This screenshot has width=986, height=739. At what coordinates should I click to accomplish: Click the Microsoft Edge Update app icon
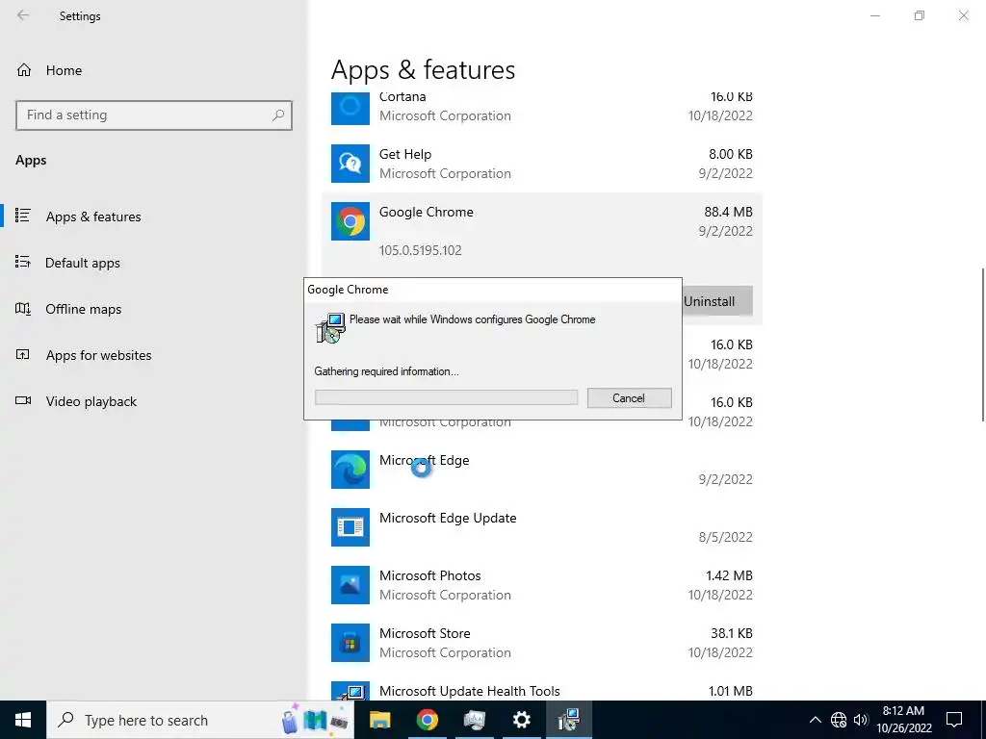pos(350,527)
